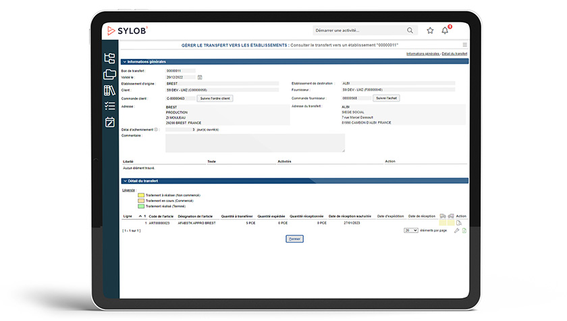
Task: Click the info icon beside Délai d'acheminement
Action: [156, 129]
